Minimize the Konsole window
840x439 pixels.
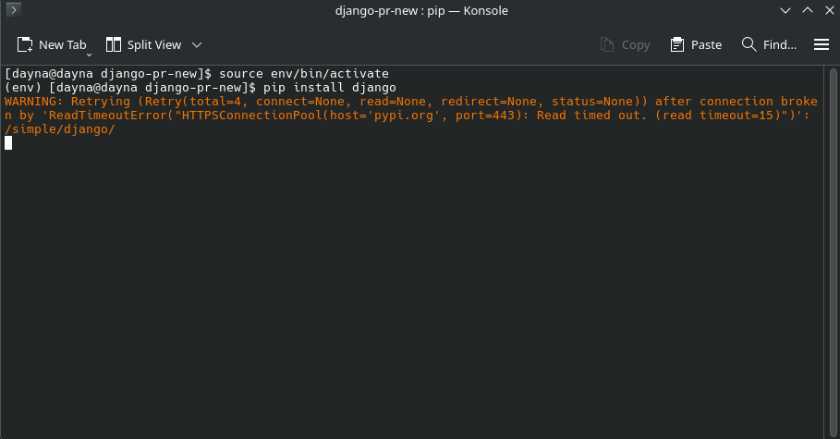coord(784,10)
